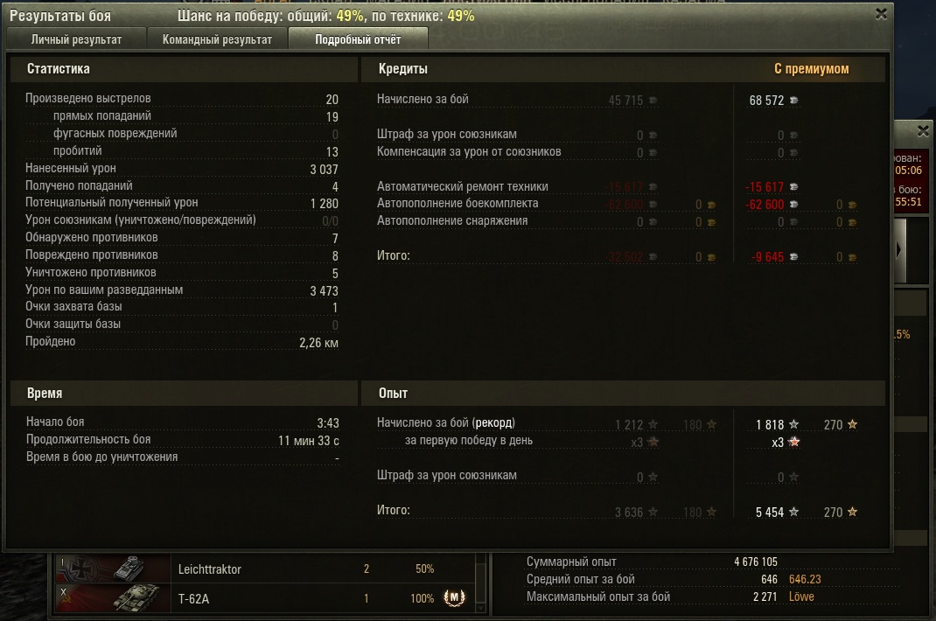This screenshot has width=936, height=621.
Task: Select the Leichttraktor row name
Action: [210, 569]
